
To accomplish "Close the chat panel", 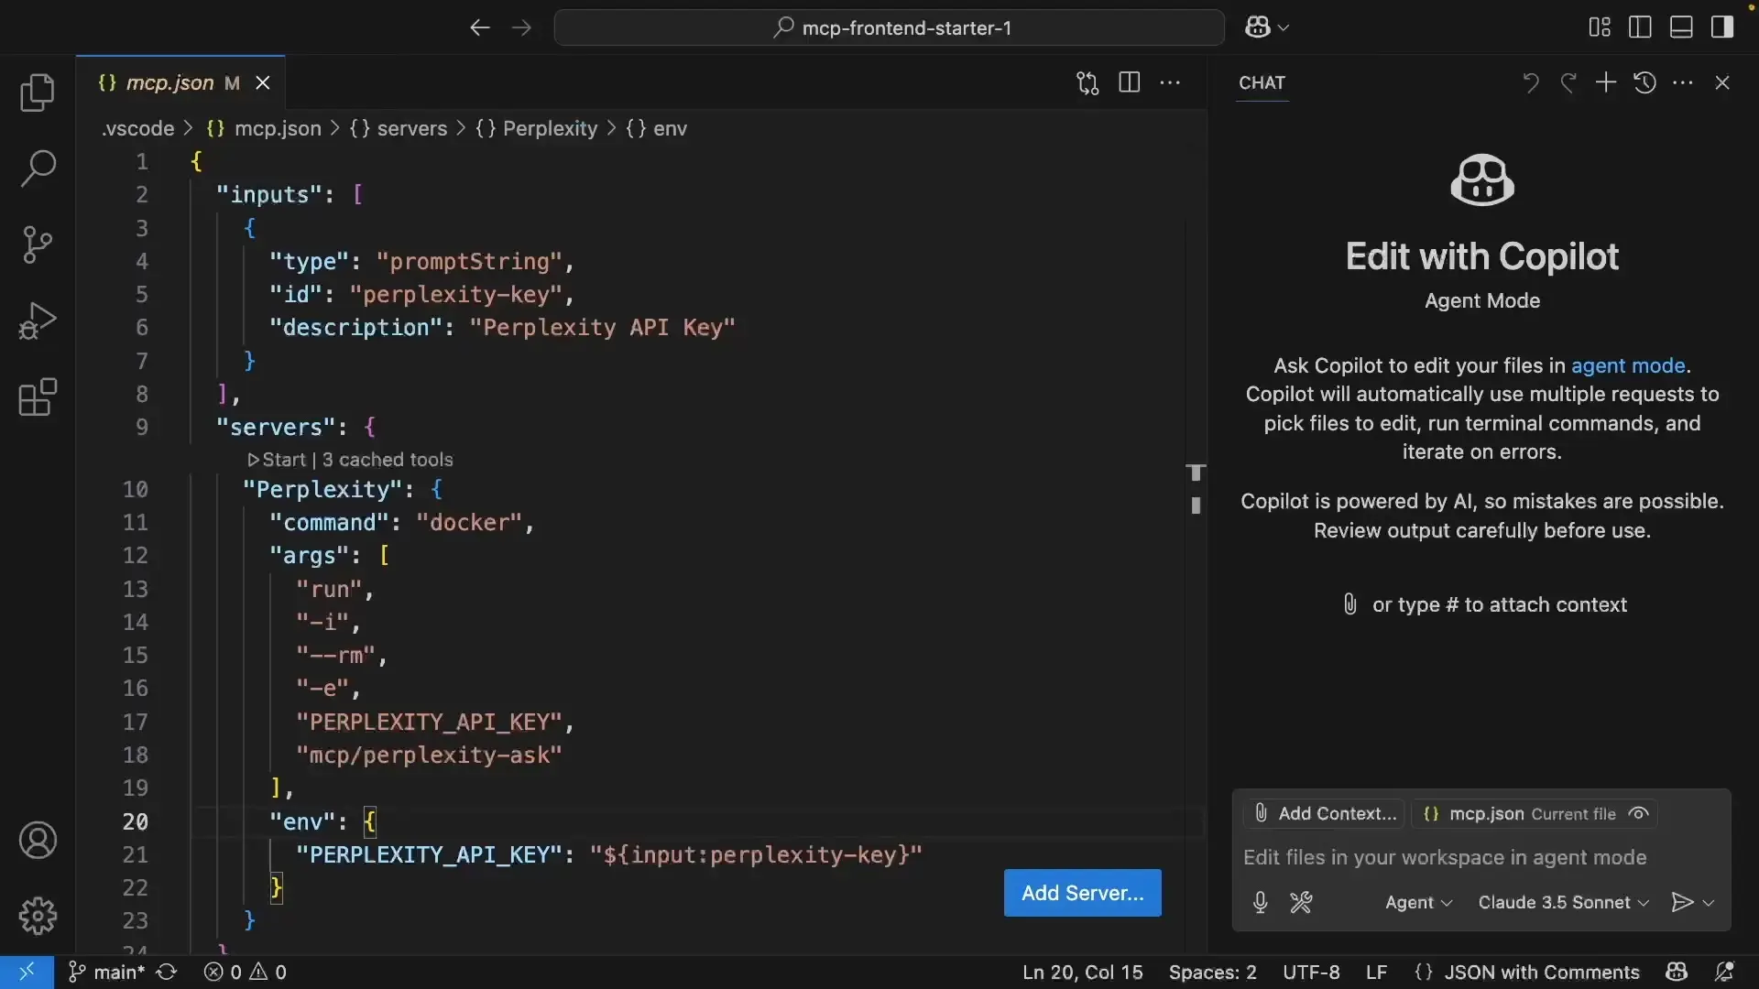I will coord(1722,83).
